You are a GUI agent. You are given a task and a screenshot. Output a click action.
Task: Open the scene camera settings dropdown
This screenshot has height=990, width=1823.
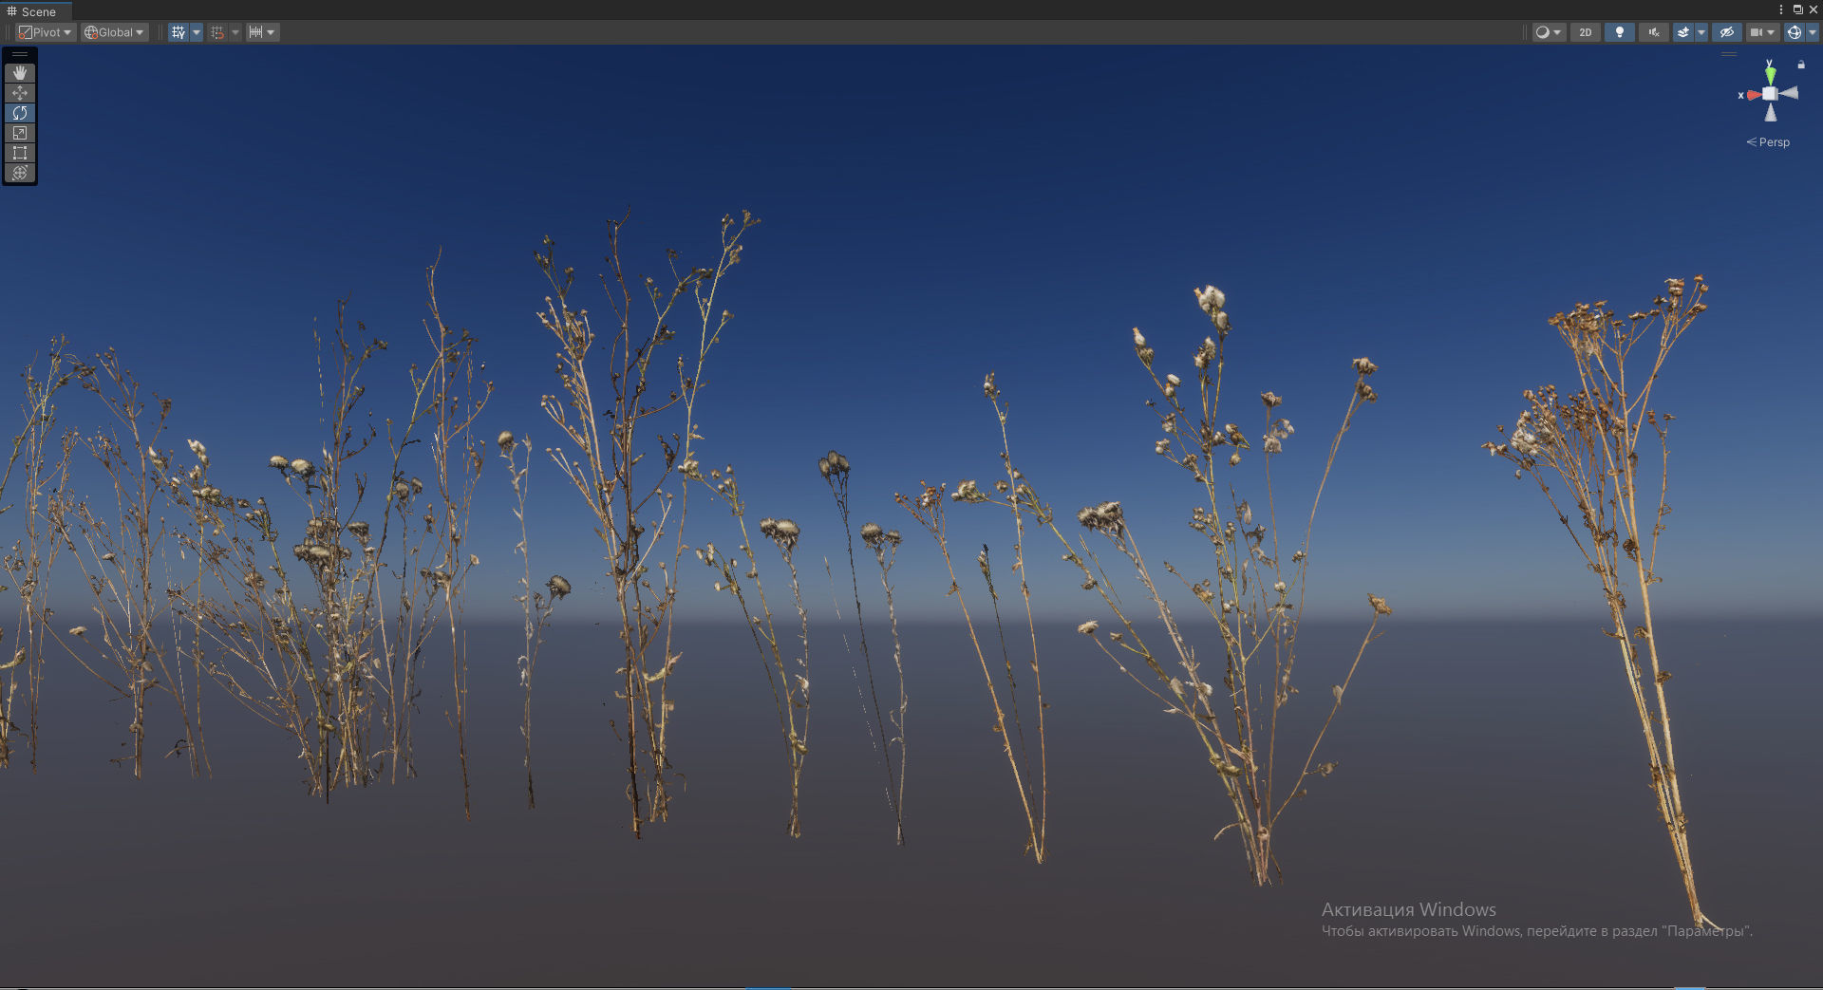pos(1762,32)
